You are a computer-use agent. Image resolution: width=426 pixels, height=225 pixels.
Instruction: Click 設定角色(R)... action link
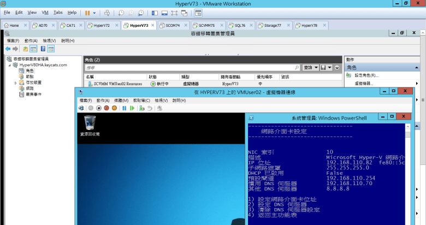click(366, 75)
